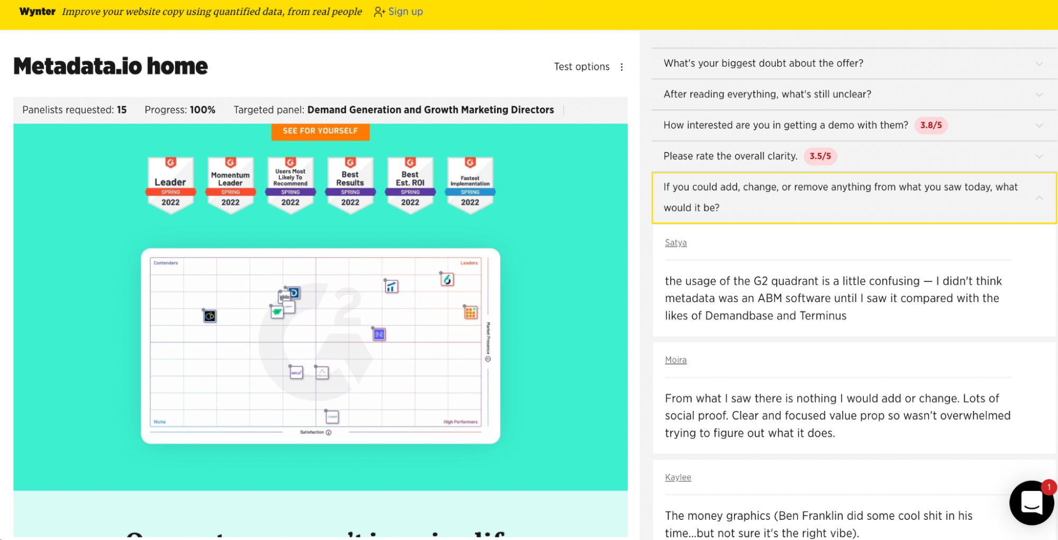
Task: Click the G2 quadrant grid image
Action: [320, 345]
